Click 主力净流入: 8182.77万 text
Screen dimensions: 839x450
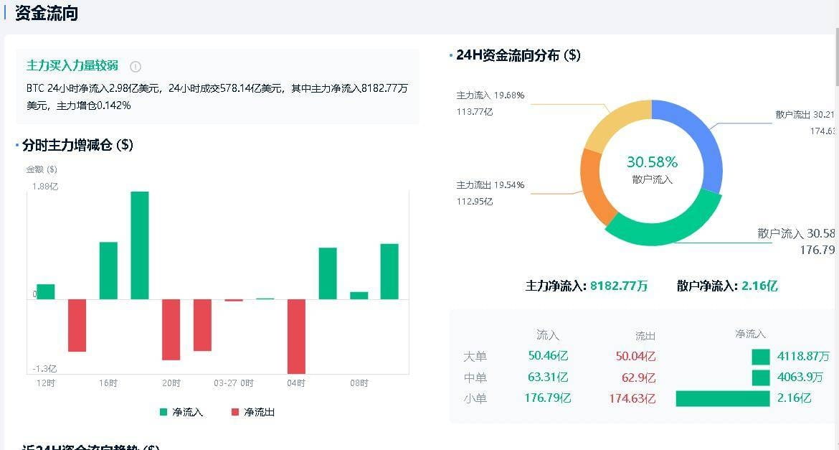(587, 286)
